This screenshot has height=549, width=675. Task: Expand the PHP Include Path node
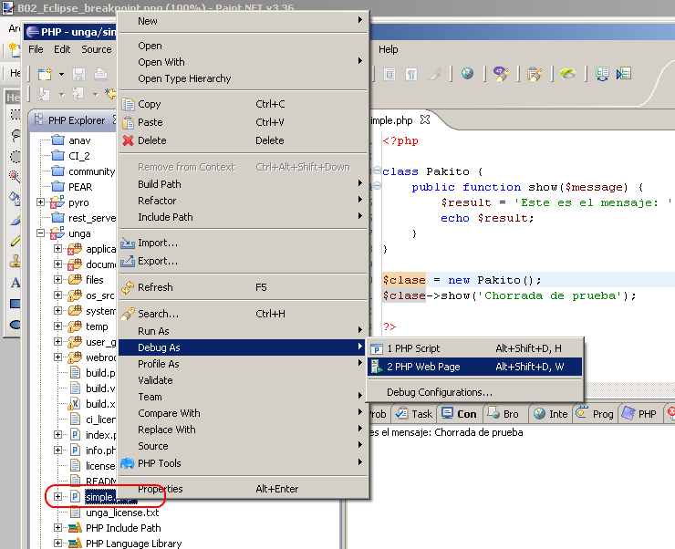coord(57,527)
